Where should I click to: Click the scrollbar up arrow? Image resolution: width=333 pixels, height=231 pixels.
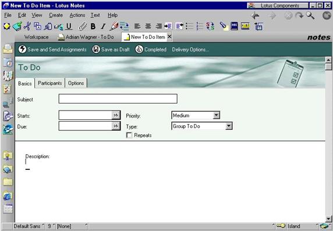click(x=328, y=60)
